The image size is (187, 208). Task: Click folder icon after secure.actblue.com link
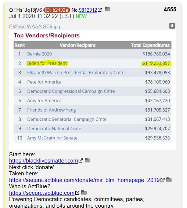84,193
